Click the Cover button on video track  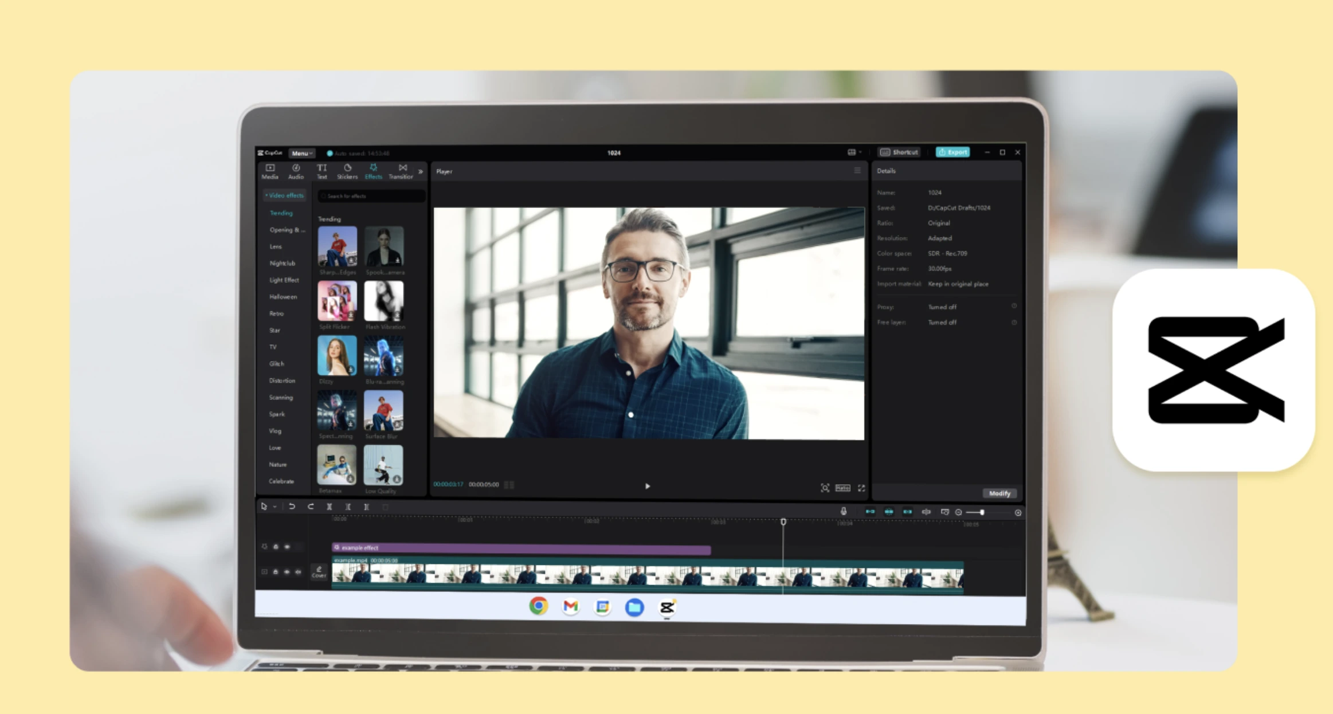(319, 571)
